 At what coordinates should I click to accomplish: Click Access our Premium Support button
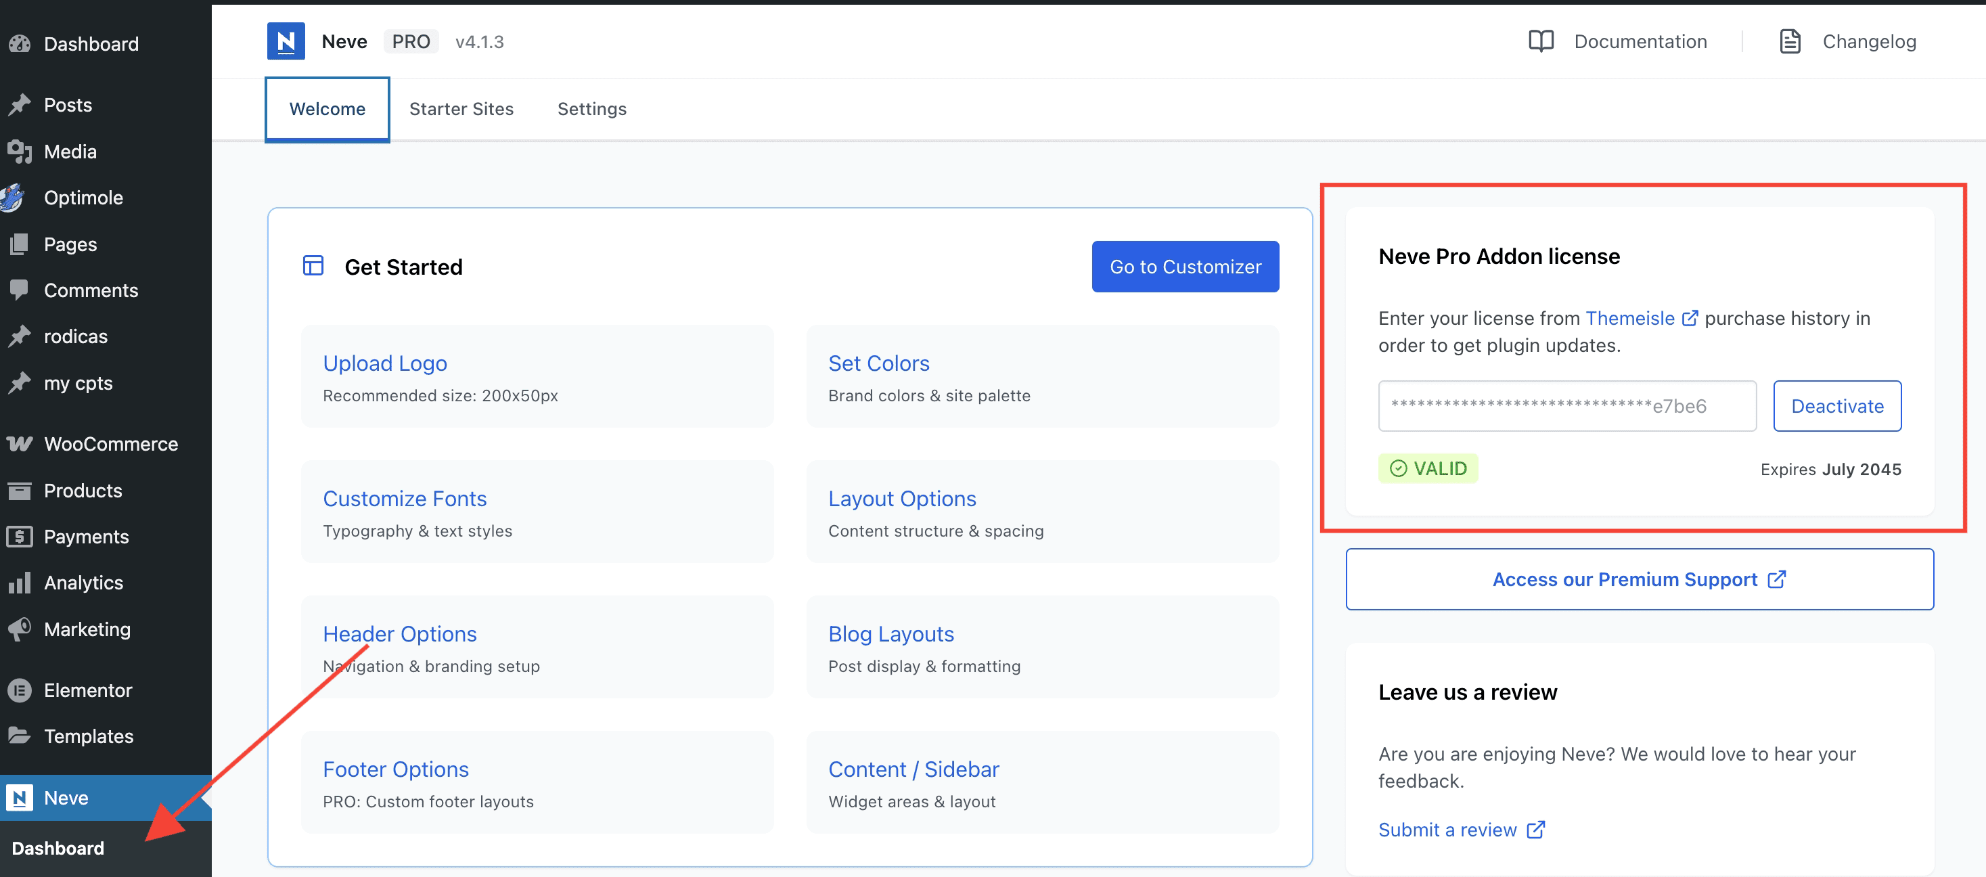pyautogui.click(x=1639, y=579)
